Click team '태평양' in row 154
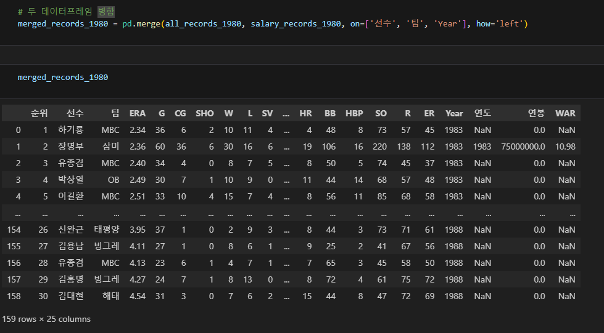604x333 pixels. (107, 230)
